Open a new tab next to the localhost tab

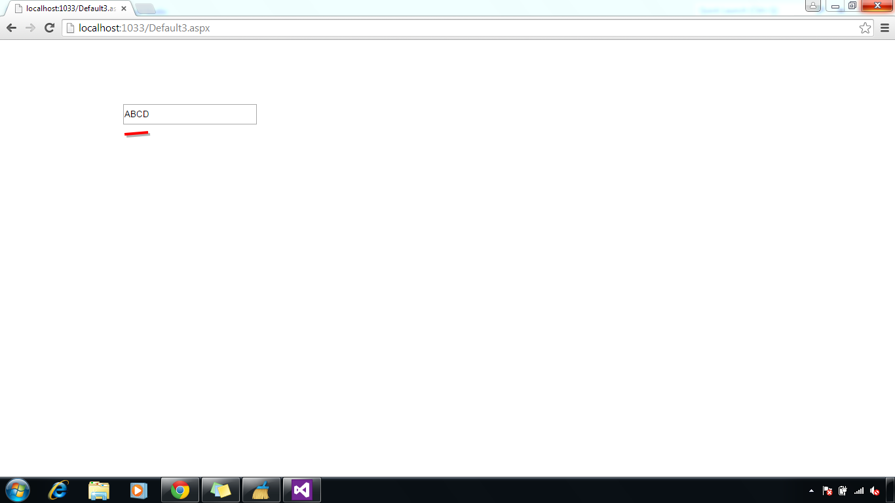(145, 9)
